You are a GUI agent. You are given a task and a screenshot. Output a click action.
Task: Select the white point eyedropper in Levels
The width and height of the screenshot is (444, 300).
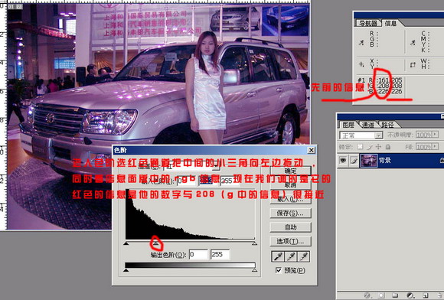tap(304, 256)
